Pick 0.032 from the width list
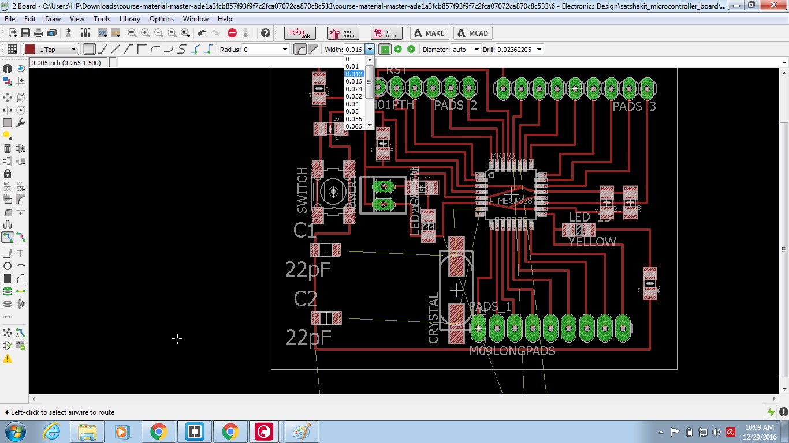Viewport: 789px width, 443px height. [x=354, y=96]
